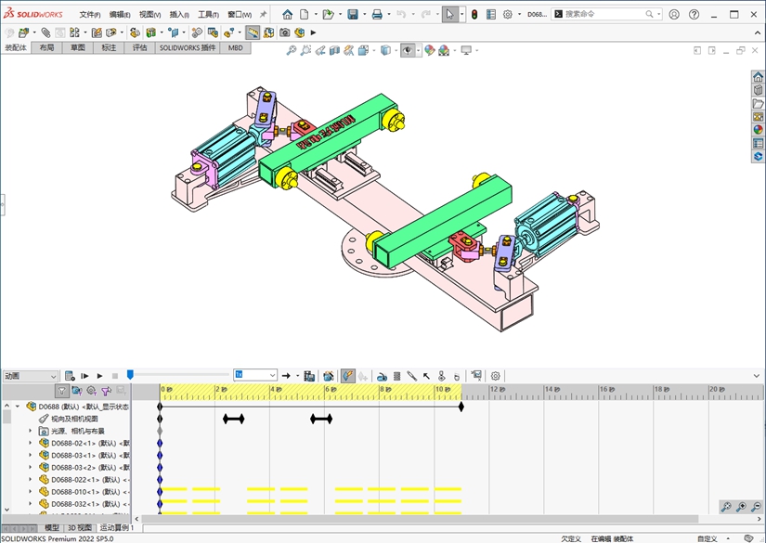Screen dimensions: 766x543
Task: Click the animation time scrub slider handle
Action: tap(130, 375)
